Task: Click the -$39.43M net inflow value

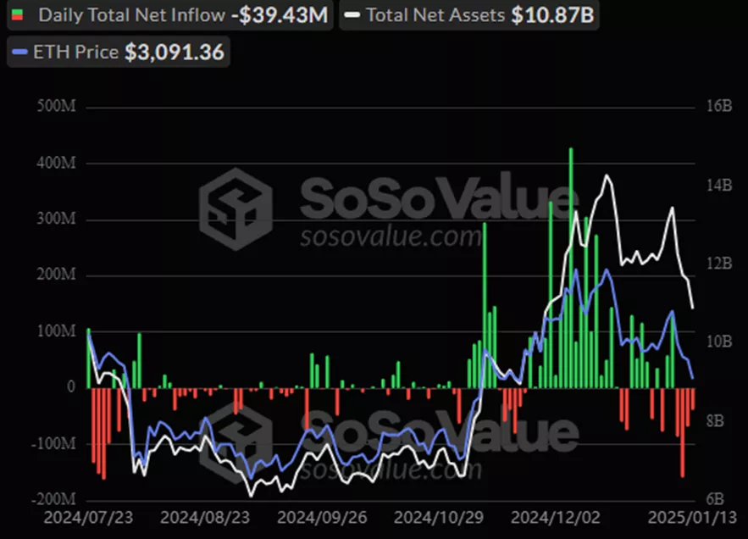Action: click(x=279, y=16)
